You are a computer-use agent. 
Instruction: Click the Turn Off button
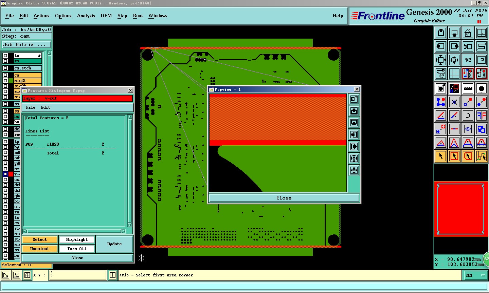pos(77,249)
